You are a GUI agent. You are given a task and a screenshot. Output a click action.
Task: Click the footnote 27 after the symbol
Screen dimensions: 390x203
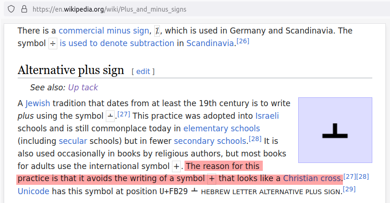[x=123, y=114]
